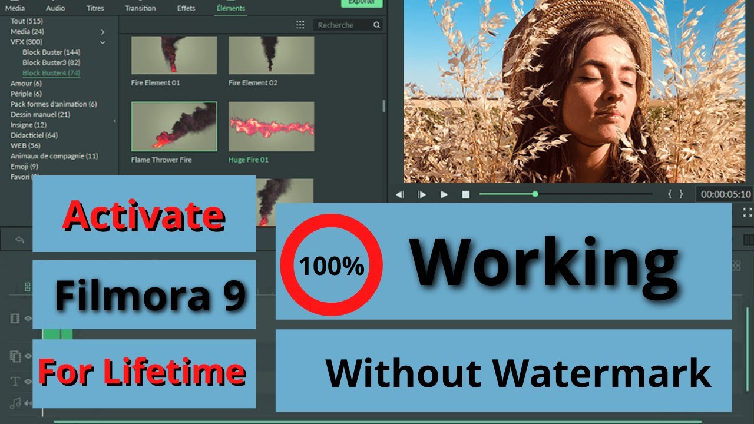Image resolution: width=754 pixels, height=424 pixels.
Task: Select the Didacticiel (64) category
Action: point(34,135)
